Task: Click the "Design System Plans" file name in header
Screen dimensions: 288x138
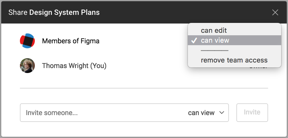Action: point(64,13)
